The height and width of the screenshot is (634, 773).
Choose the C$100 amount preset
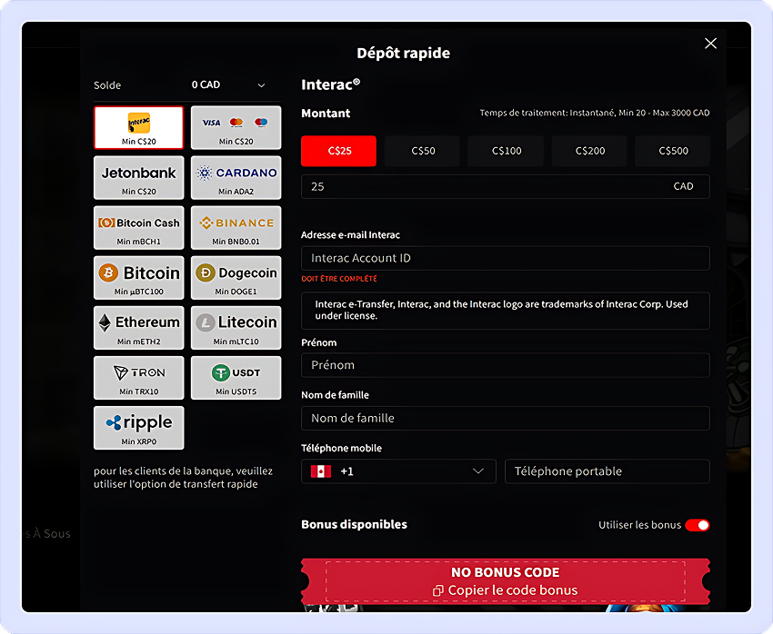coord(506,151)
